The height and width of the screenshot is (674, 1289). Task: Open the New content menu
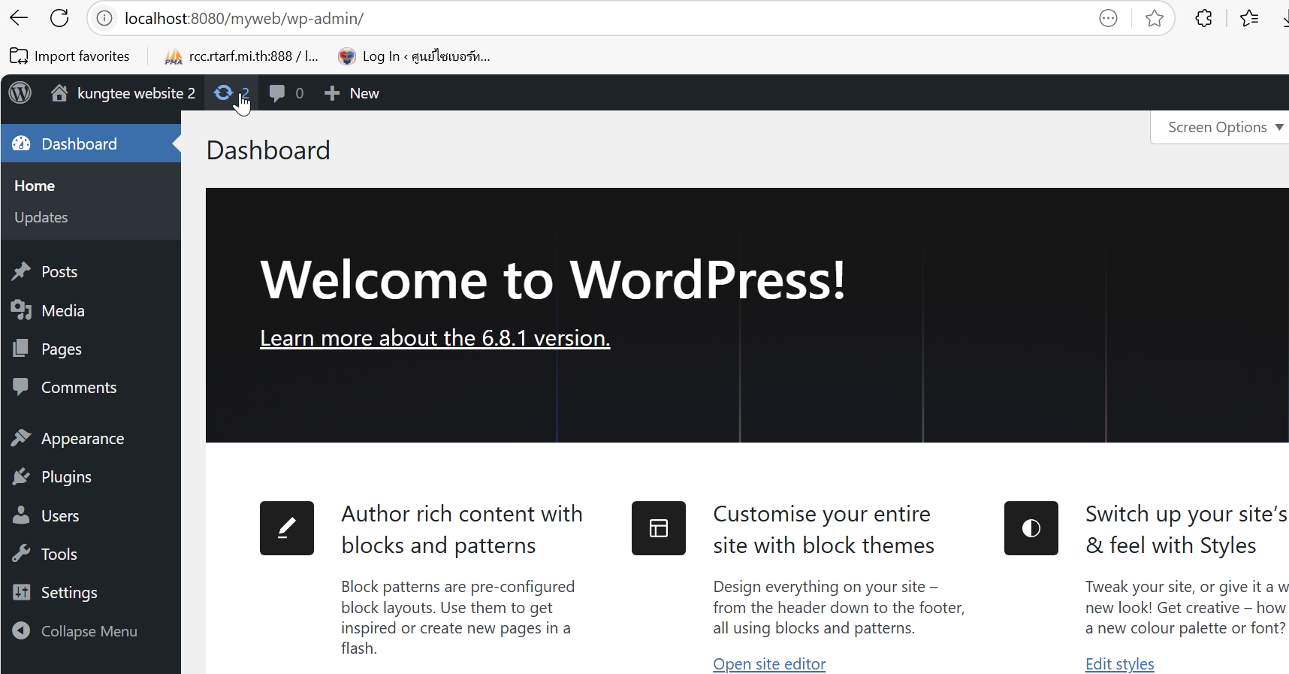coord(352,93)
